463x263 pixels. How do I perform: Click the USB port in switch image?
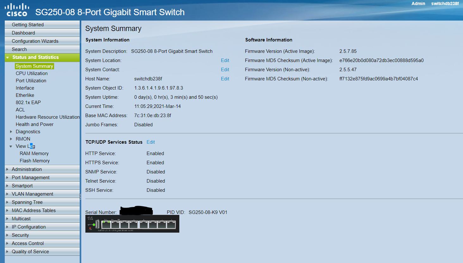coord(97,224)
